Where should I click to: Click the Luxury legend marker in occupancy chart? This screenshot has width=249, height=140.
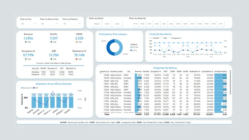tap(131, 50)
